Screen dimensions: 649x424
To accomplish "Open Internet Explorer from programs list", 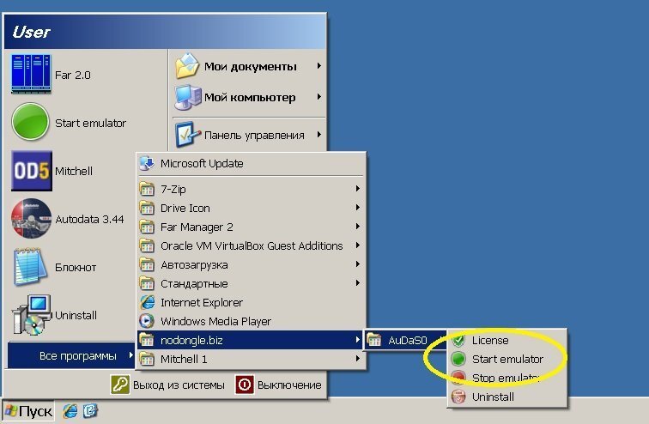I will tap(201, 302).
